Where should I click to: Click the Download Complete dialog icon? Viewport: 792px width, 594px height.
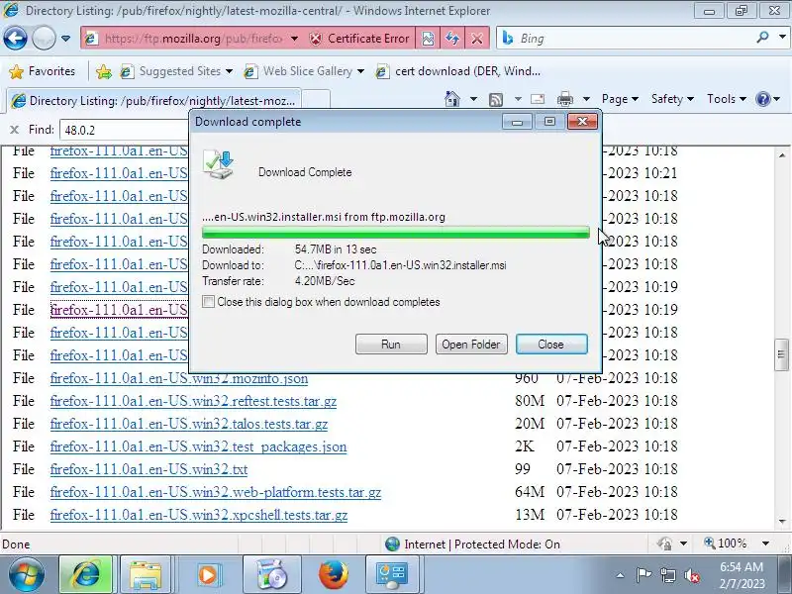(220, 164)
